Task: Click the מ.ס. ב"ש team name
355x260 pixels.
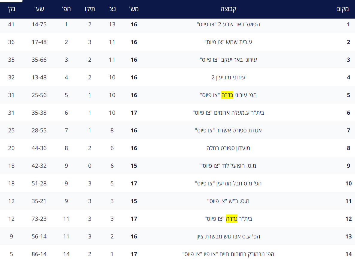Action: (228, 201)
